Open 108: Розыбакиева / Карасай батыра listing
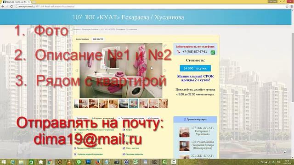 pos(203,145)
